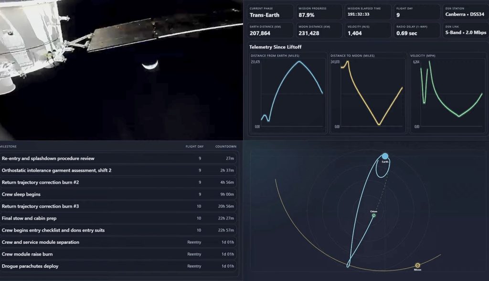489x281 pixels.
Task: Select the Mission Progress 87.9% card
Action: coord(319,12)
